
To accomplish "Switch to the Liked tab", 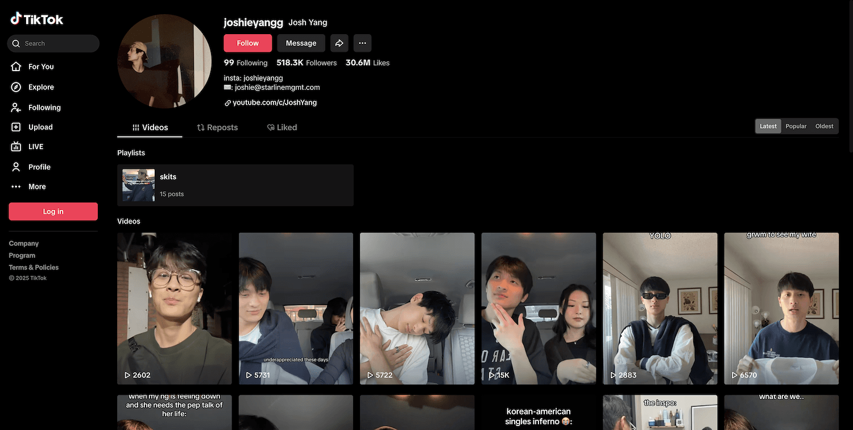I will click(x=282, y=127).
